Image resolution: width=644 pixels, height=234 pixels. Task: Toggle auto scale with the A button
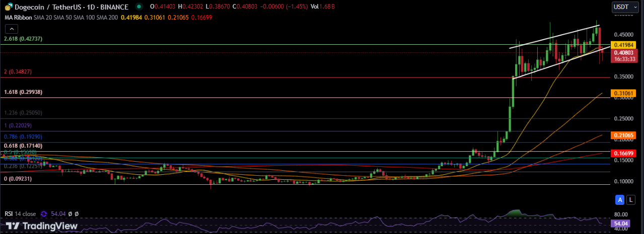tap(620, 200)
